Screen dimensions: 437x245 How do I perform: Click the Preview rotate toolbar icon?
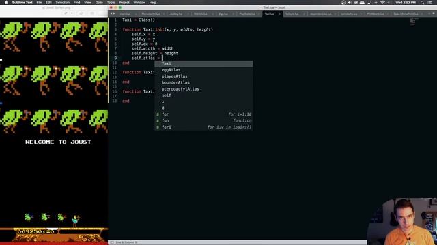click(81, 13)
